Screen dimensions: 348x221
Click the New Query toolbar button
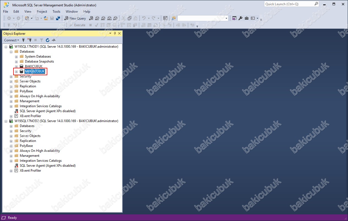[x=75, y=18]
